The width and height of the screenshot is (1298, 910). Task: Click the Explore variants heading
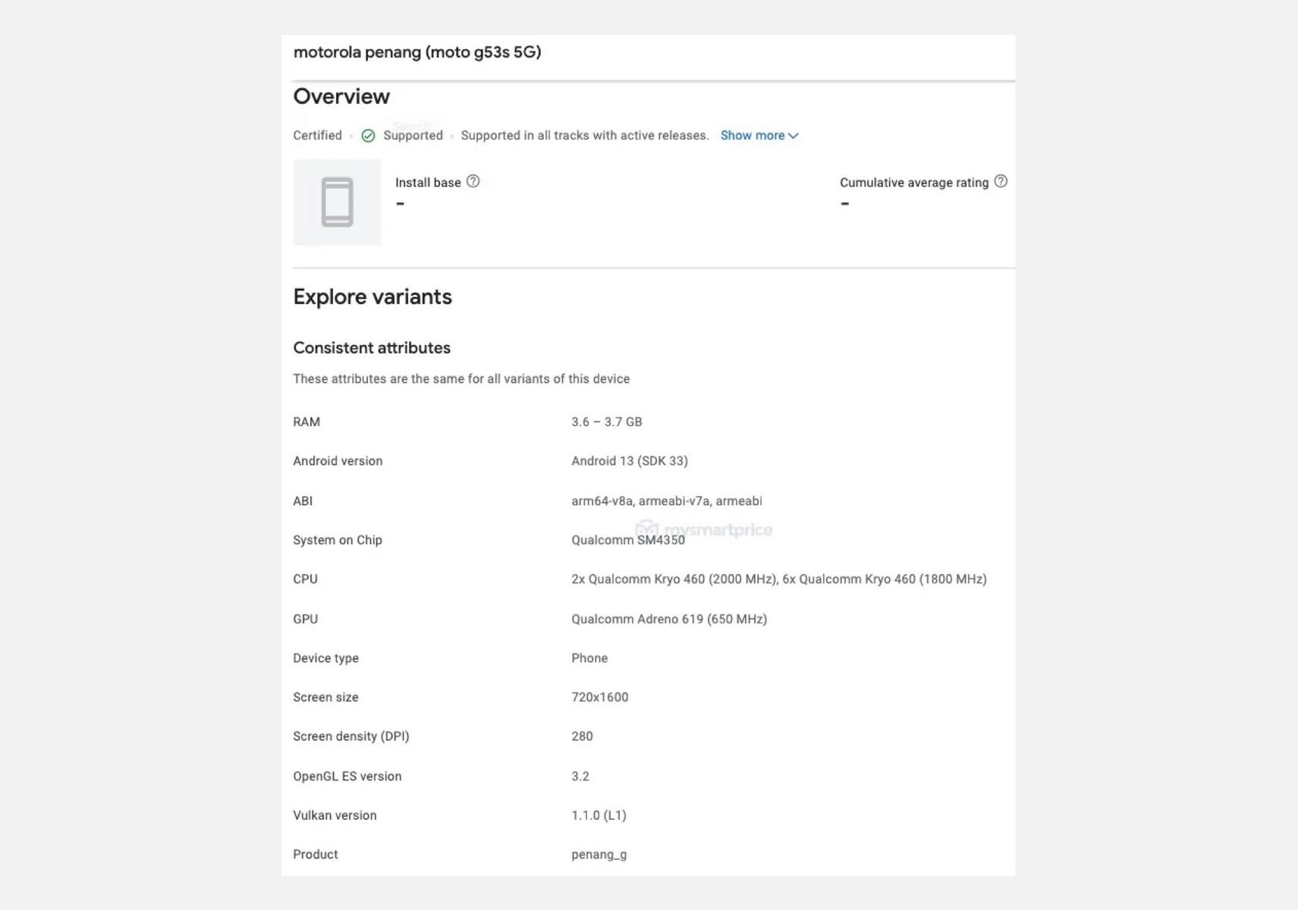click(x=372, y=297)
